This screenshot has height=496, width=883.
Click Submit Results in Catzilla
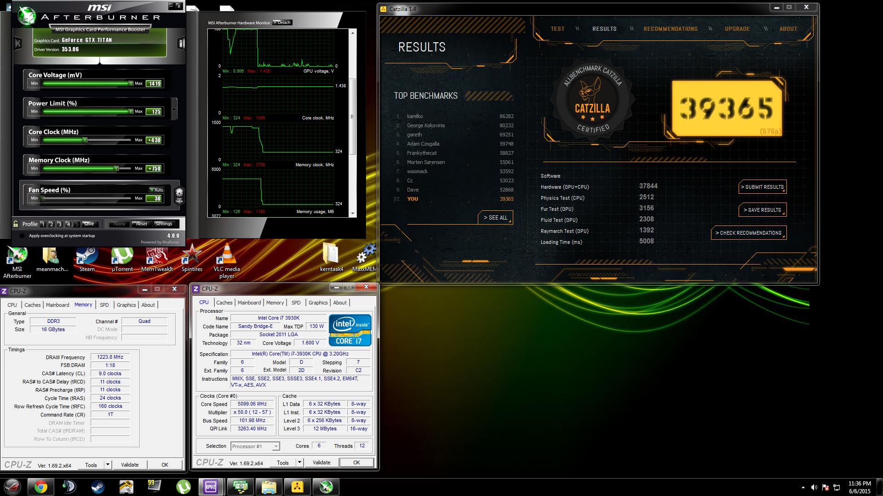point(763,187)
